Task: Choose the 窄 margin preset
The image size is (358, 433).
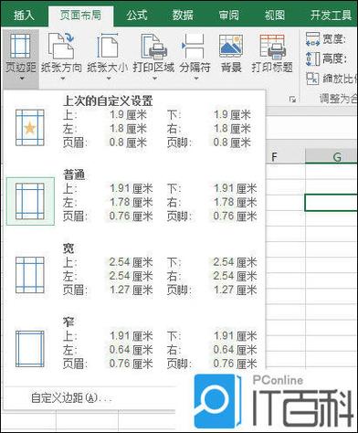Action: (134, 343)
